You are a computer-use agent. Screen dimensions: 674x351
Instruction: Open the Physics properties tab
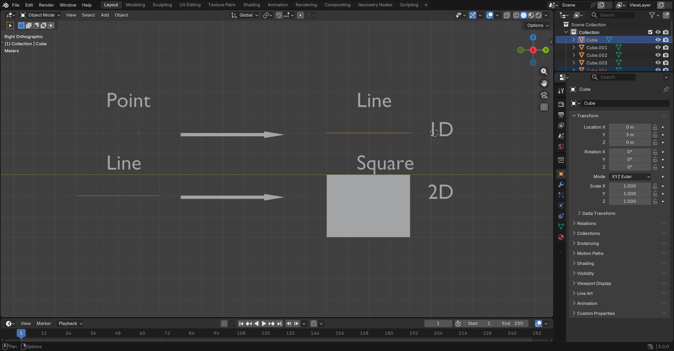pos(561,205)
